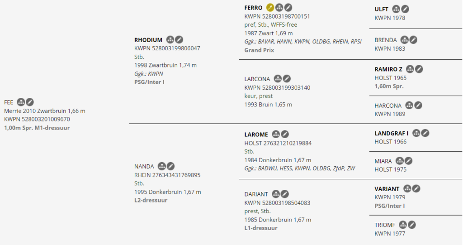Select the FEE horse name
The width and height of the screenshot is (463, 245).
(9, 102)
